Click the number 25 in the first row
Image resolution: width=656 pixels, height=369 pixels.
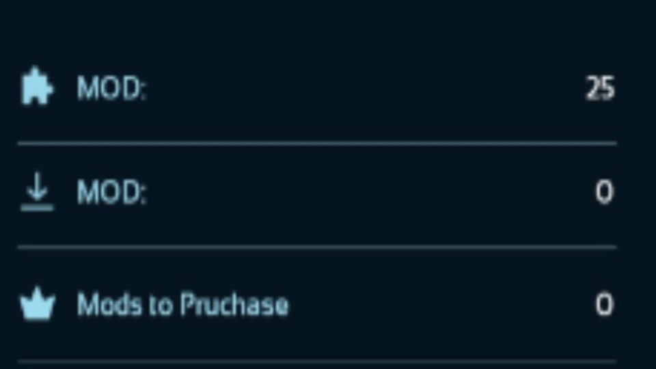(x=600, y=89)
